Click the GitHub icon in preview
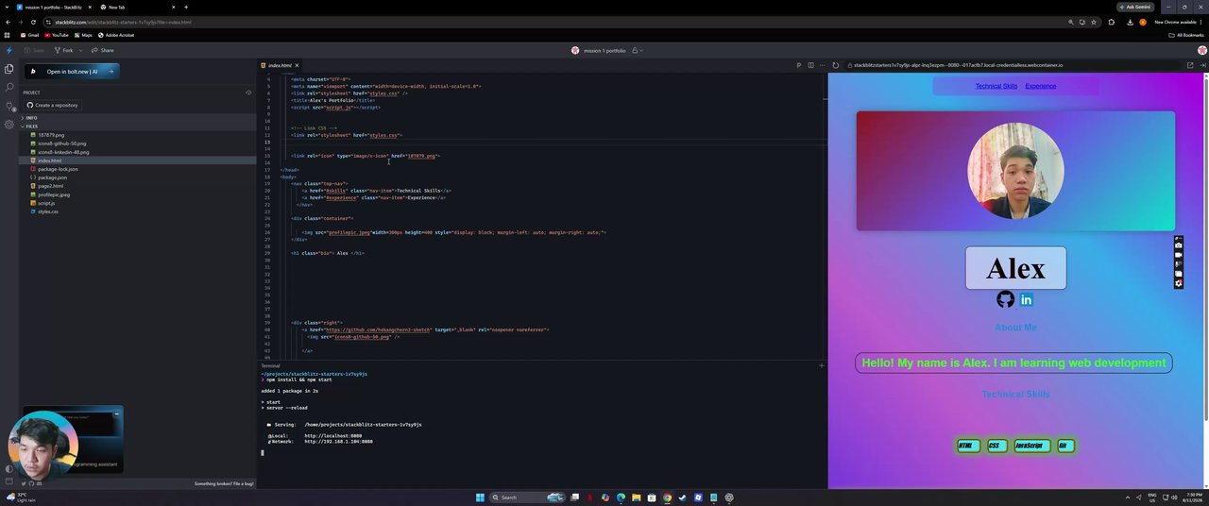1209x506 pixels. [1005, 299]
